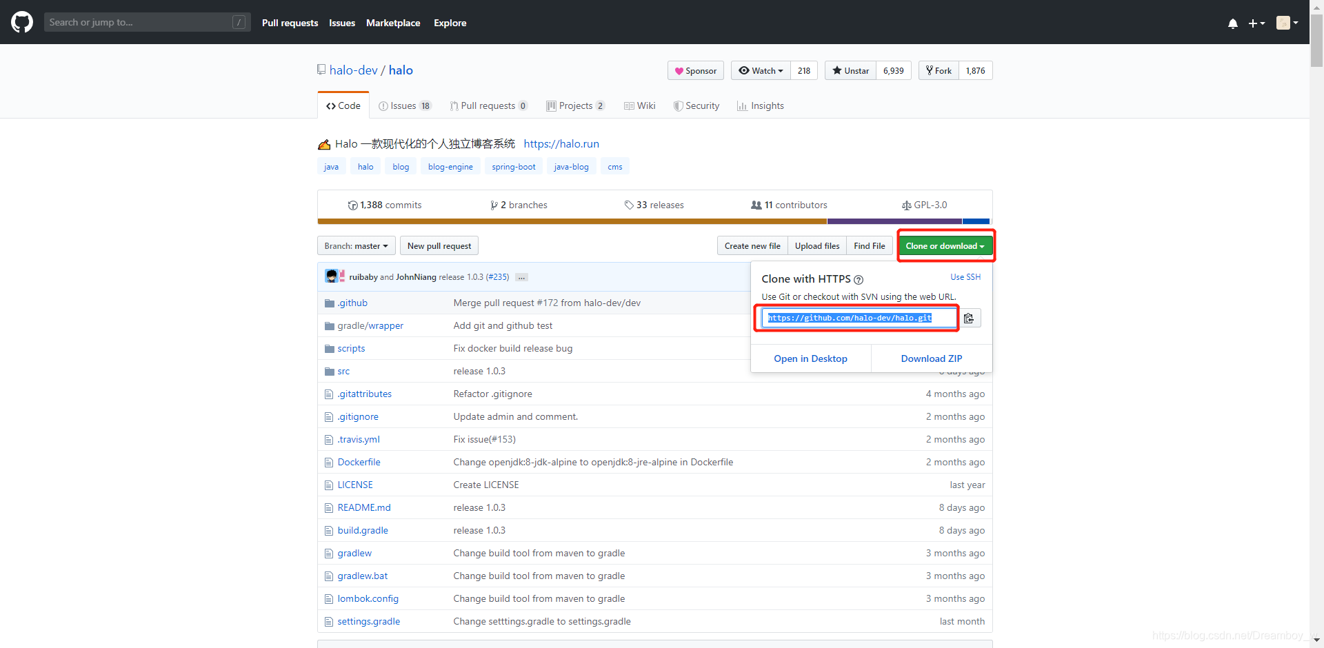Open the 2 branches link
The image size is (1324, 648).
point(519,205)
